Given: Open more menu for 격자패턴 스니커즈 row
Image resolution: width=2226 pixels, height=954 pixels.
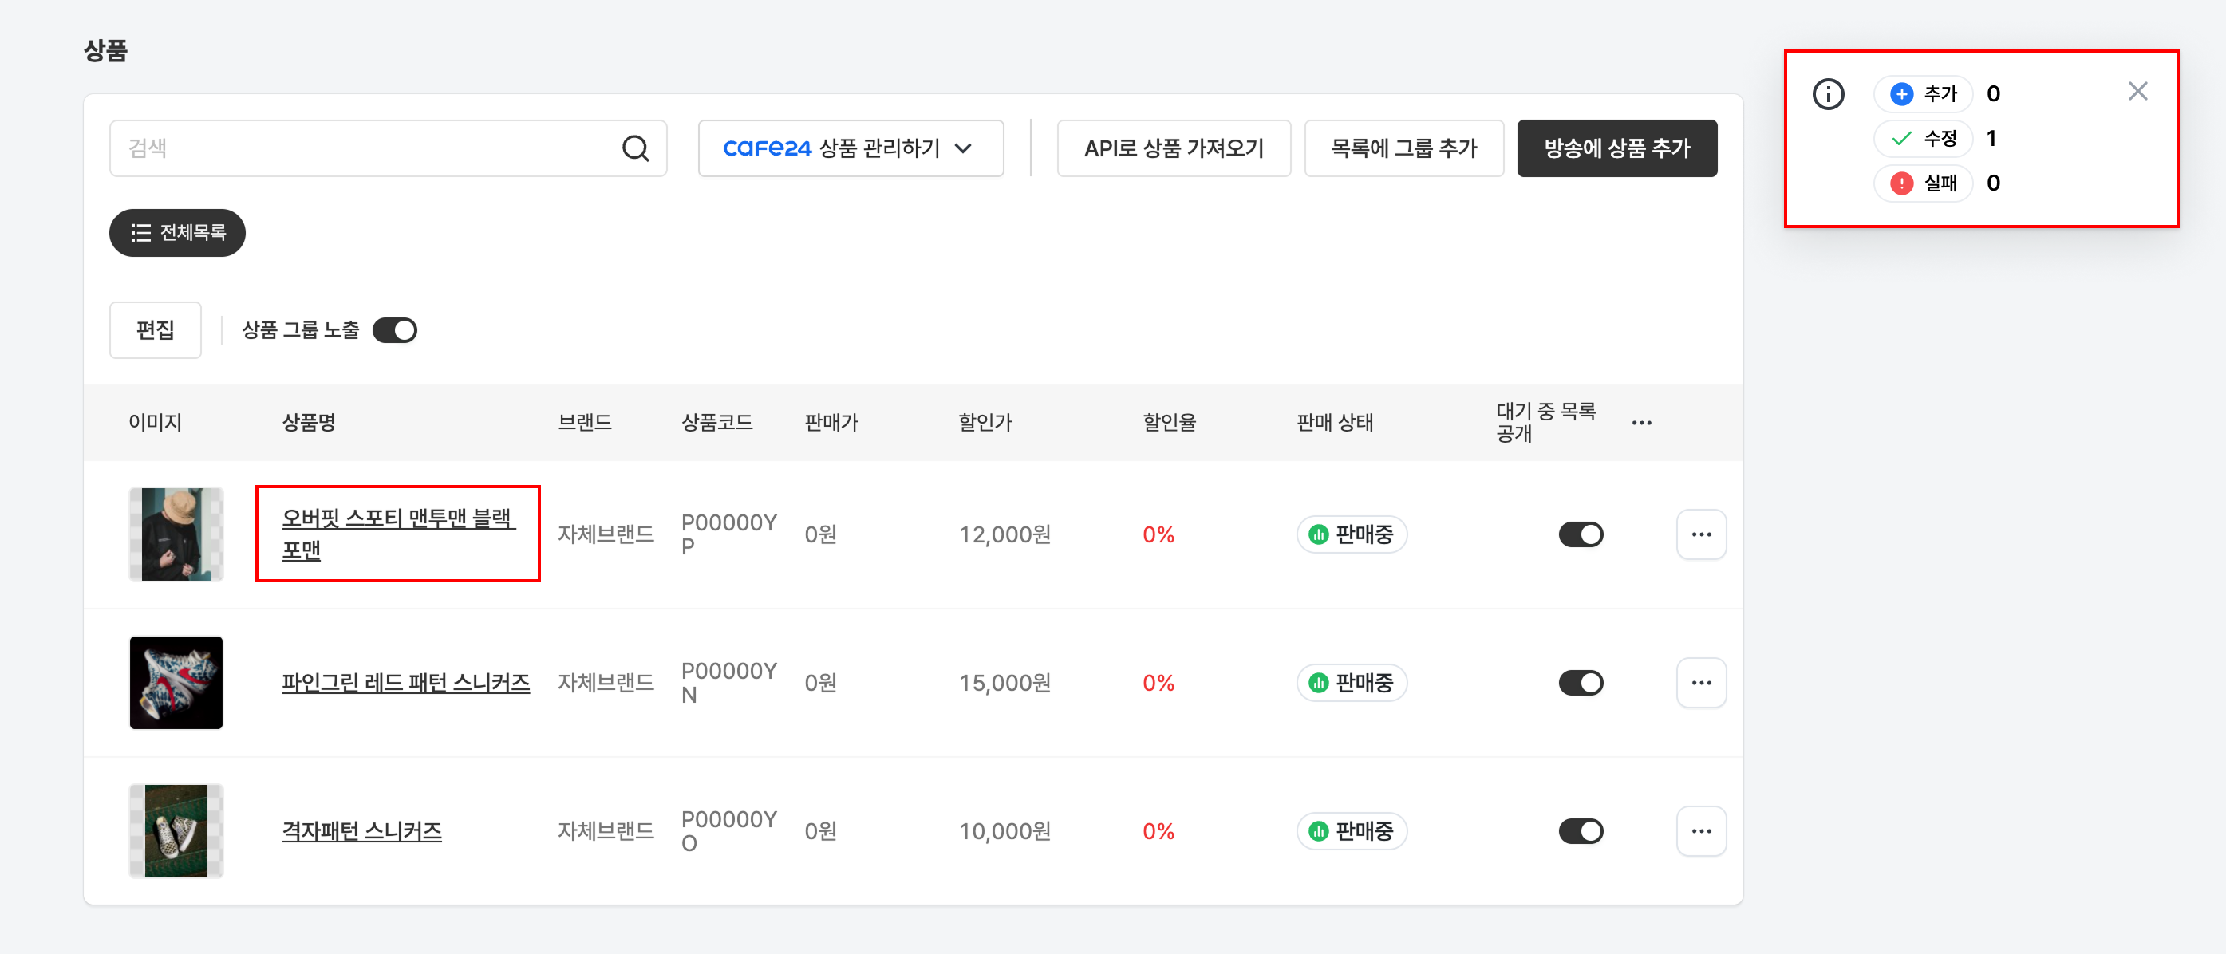Looking at the screenshot, I should click(x=1700, y=831).
